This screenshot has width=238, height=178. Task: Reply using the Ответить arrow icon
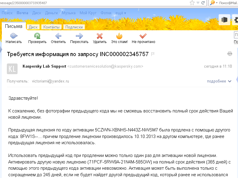pyautogui.click(x=58, y=36)
